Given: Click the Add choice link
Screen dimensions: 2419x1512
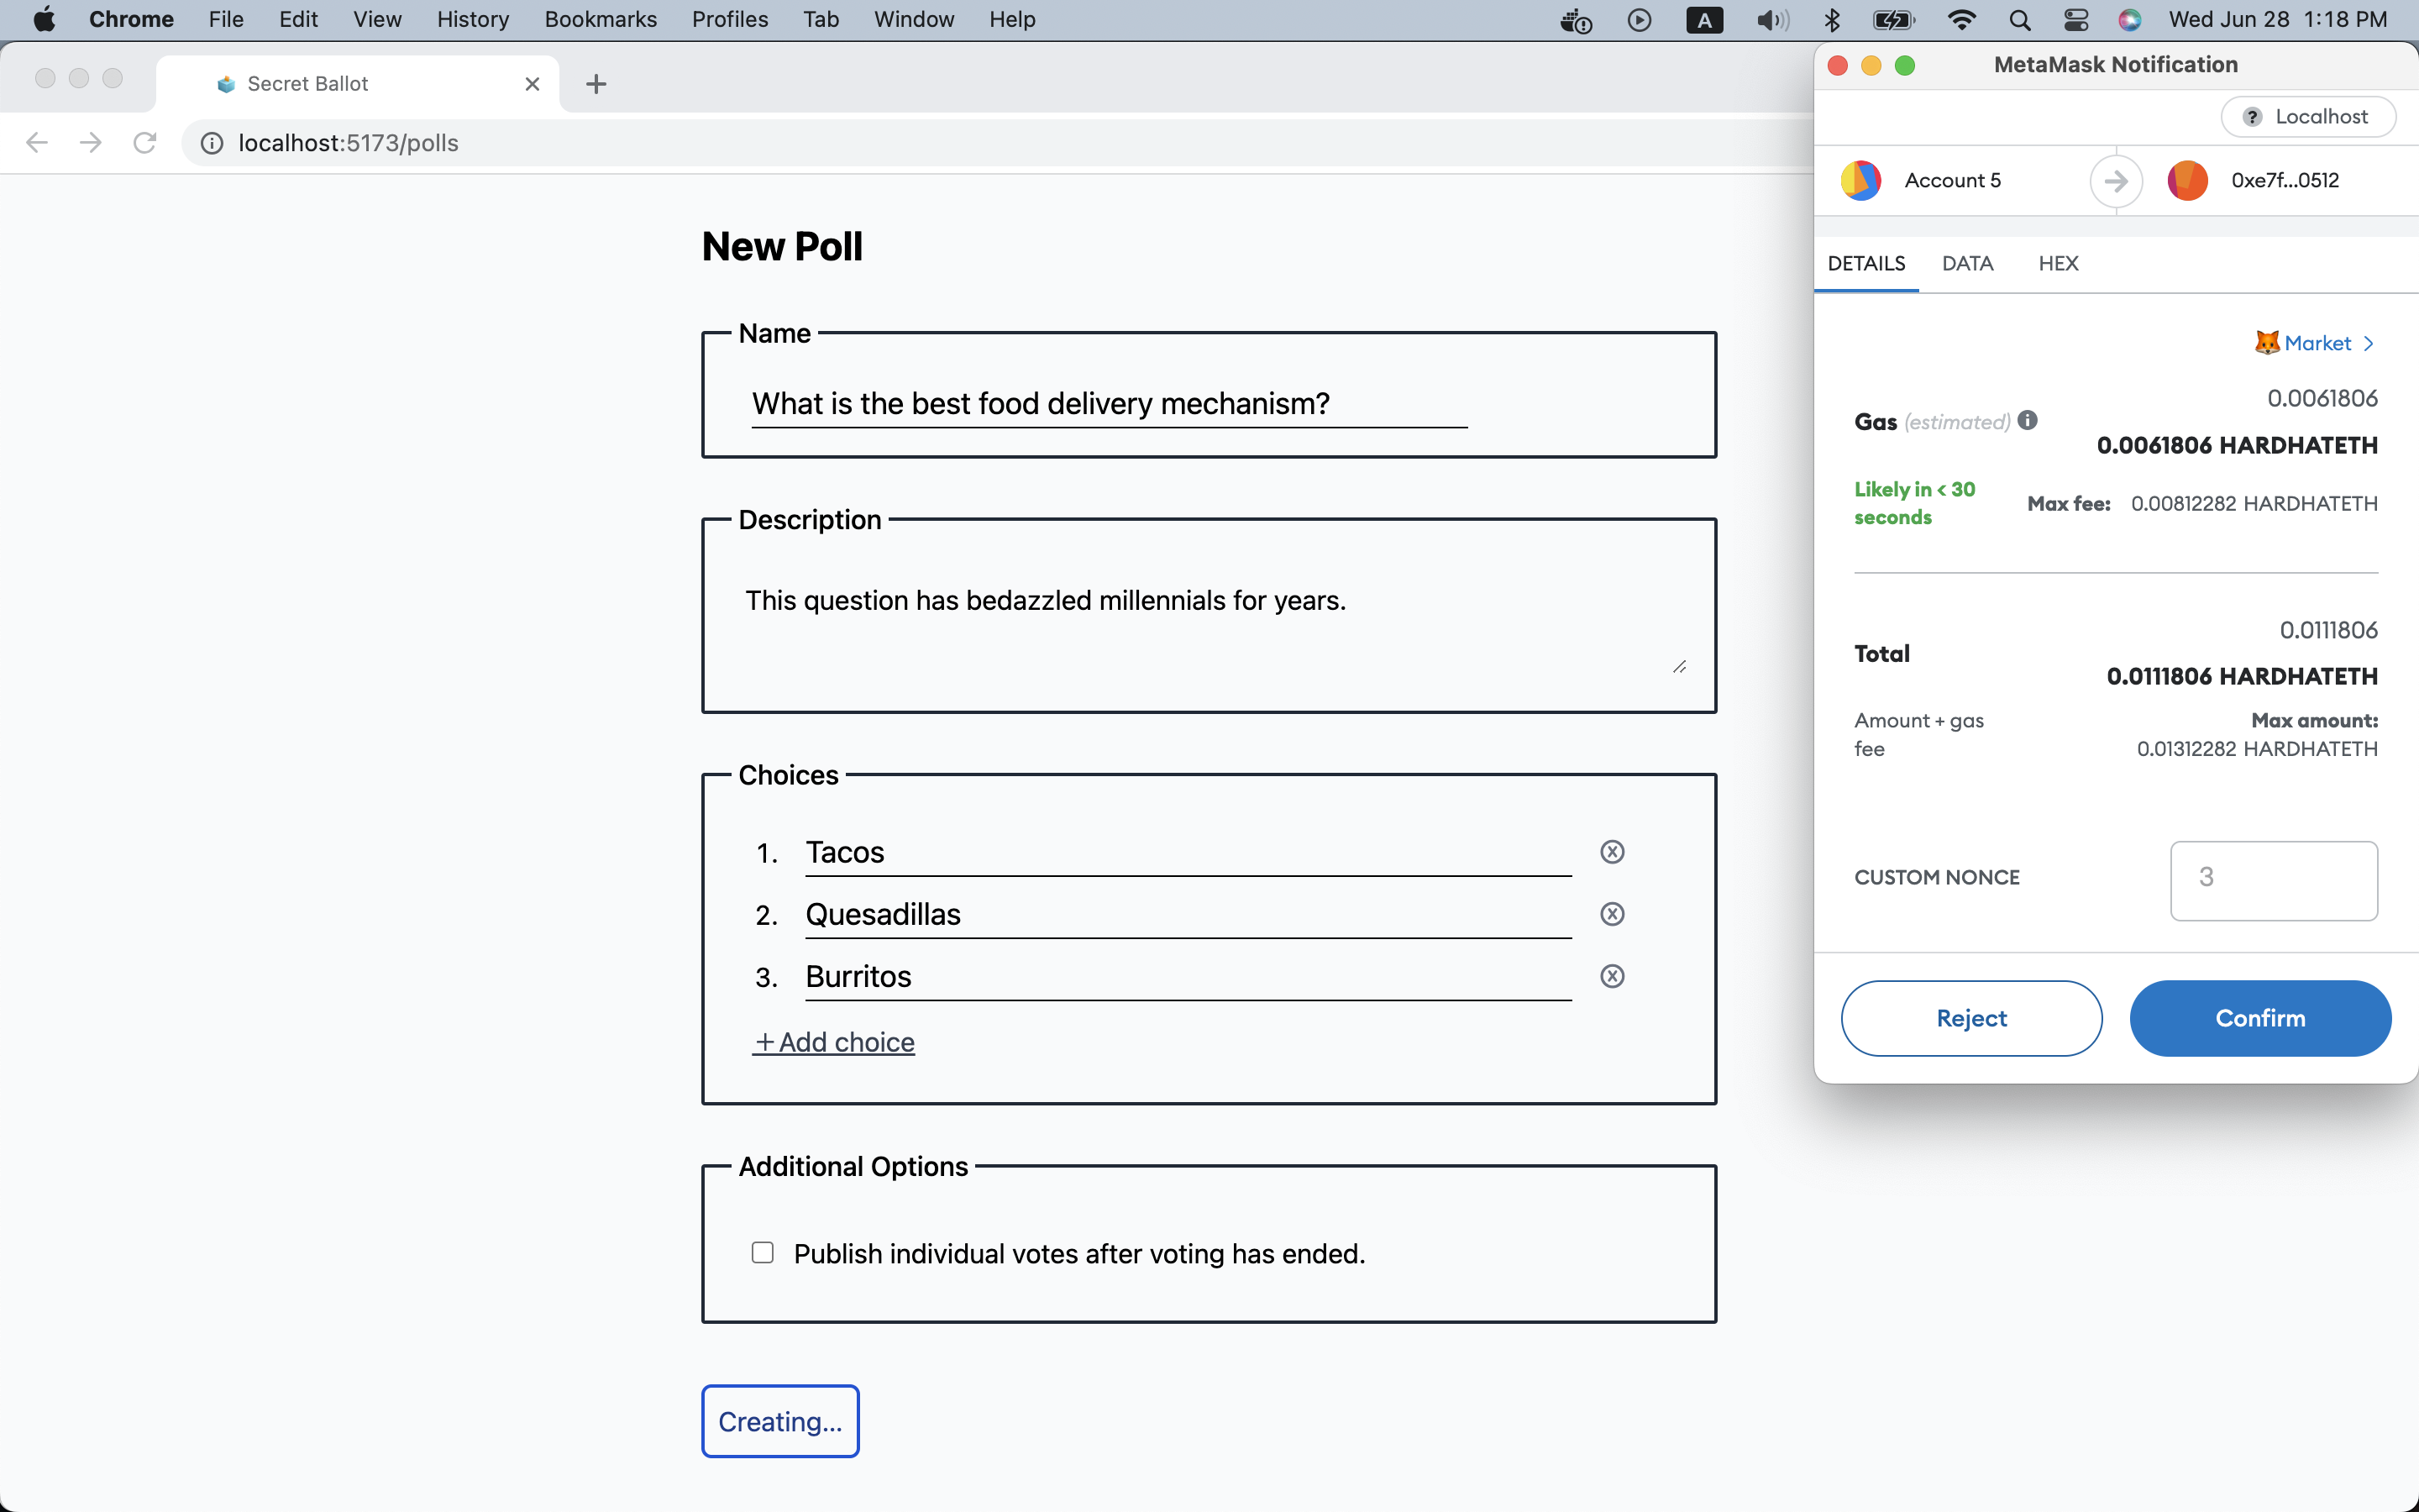Looking at the screenshot, I should (835, 1042).
